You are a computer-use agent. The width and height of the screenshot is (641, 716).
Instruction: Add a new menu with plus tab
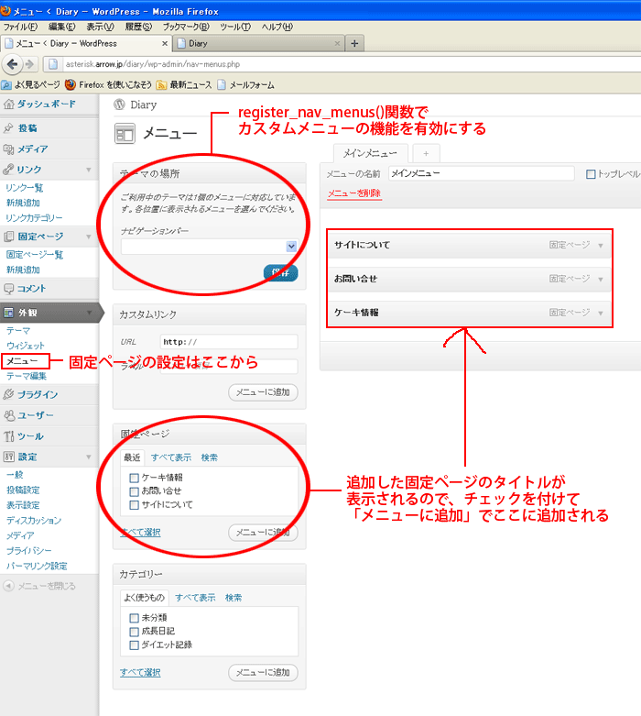(425, 153)
